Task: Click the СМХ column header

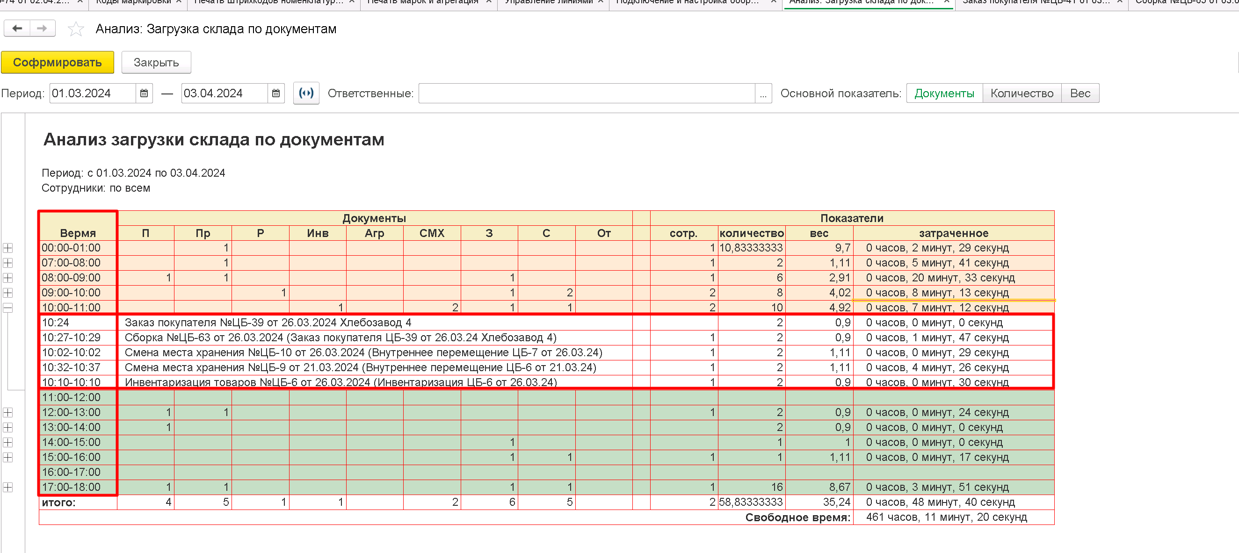Action: [431, 233]
